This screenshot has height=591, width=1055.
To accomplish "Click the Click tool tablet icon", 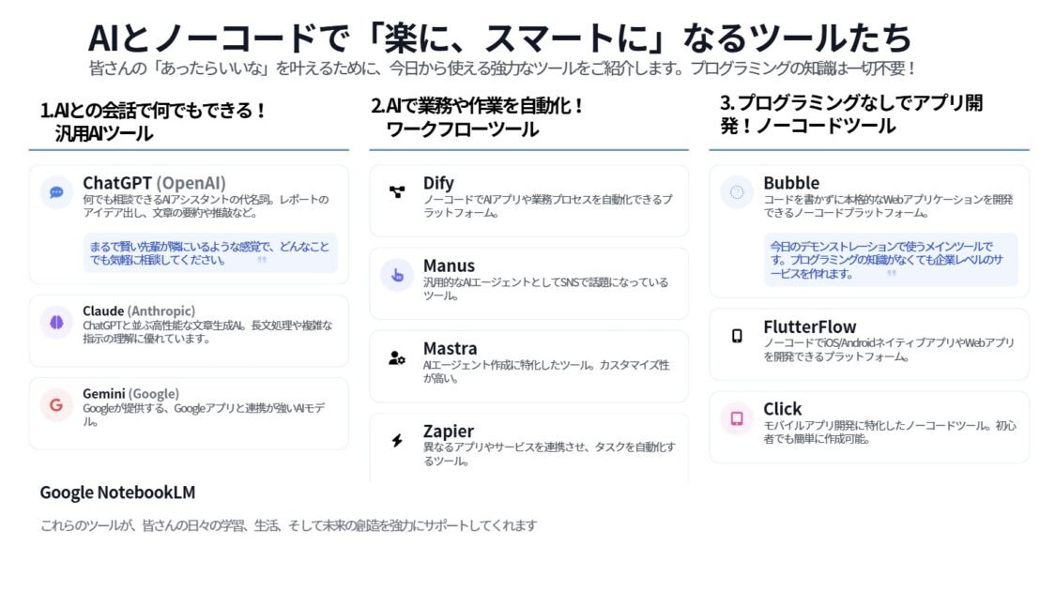I will tap(737, 418).
